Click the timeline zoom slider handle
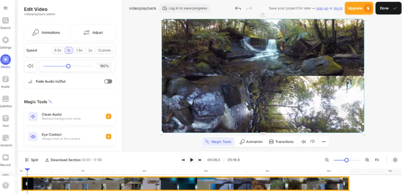402x194 pixels. (346, 160)
